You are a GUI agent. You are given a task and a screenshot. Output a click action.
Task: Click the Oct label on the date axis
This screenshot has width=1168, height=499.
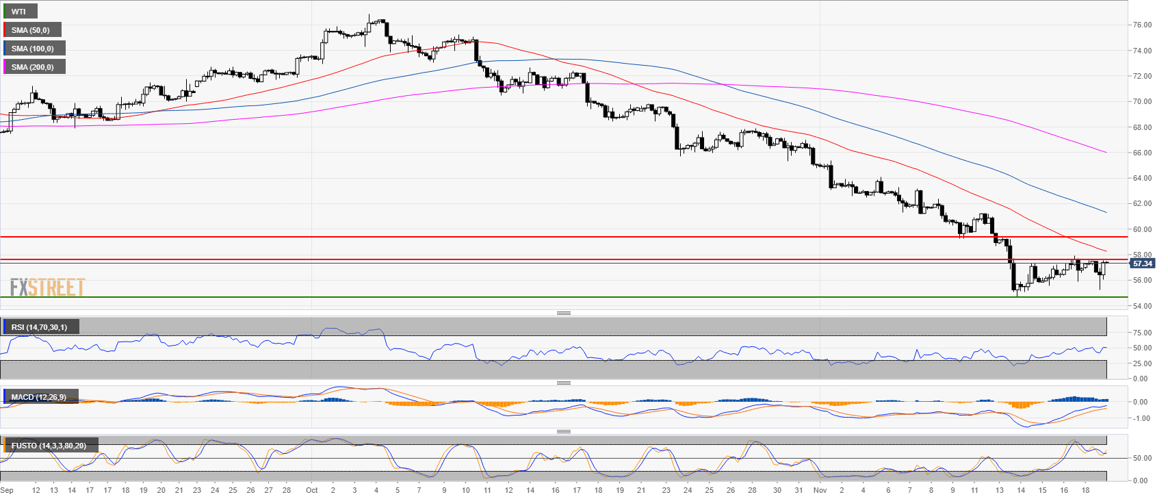(311, 490)
